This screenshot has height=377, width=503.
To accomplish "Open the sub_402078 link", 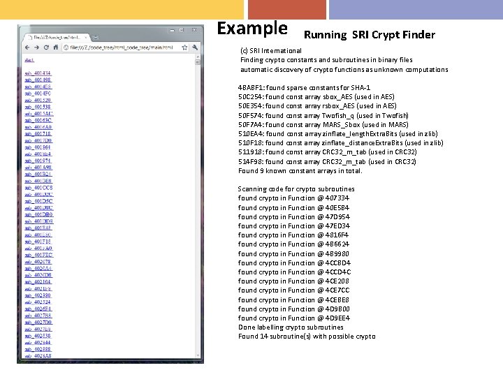I will (38, 262).
